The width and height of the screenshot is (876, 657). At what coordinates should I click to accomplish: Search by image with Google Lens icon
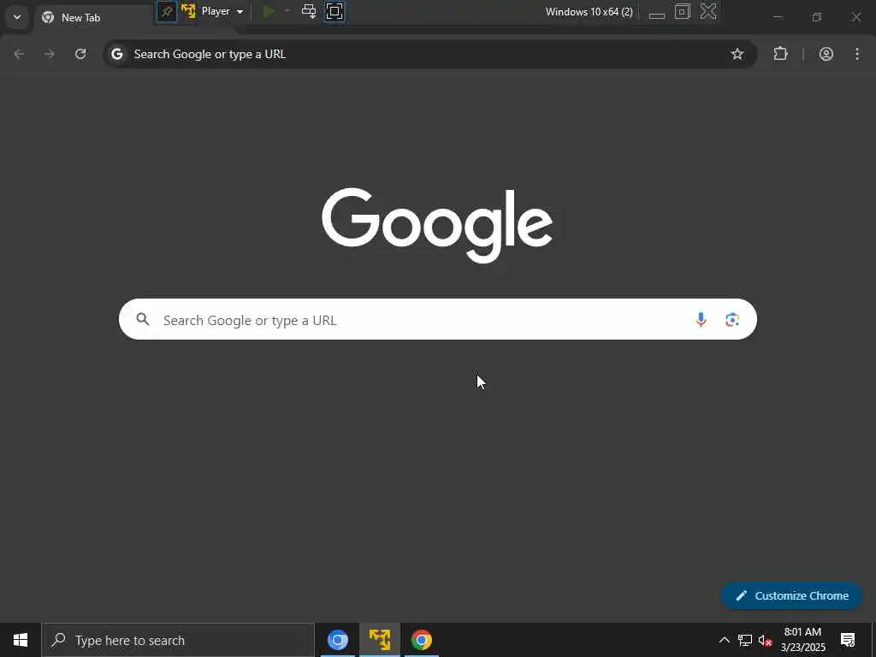pos(732,320)
